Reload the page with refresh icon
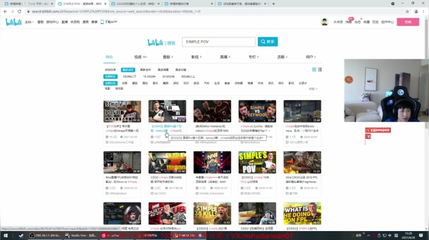The height and width of the screenshot is (240, 429). coord(20,11)
